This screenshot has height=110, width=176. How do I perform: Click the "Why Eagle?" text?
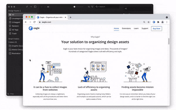95,37
